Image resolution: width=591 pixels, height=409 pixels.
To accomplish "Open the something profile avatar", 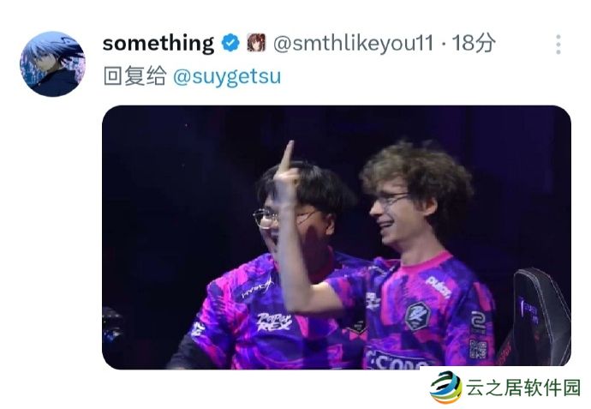I will click(52, 63).
